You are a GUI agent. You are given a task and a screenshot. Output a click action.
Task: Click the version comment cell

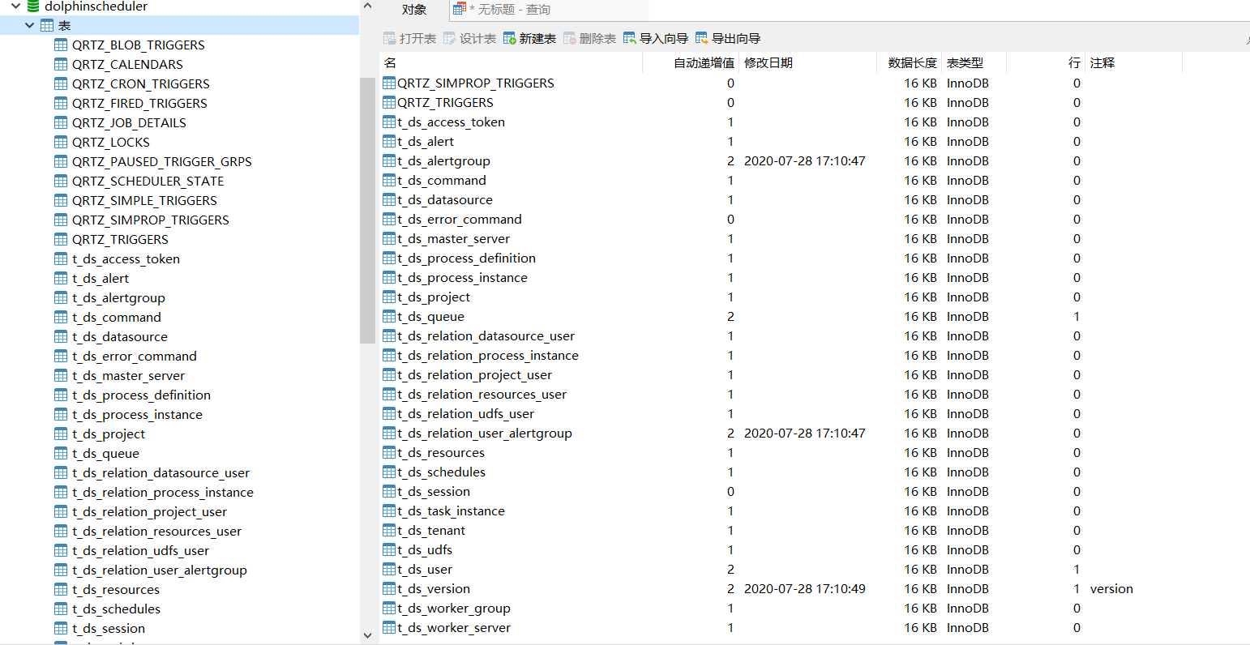(1111, 588)
